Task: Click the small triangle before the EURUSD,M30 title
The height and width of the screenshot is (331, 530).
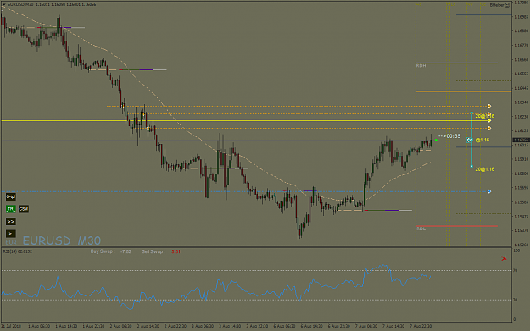Action: [3, 4]
